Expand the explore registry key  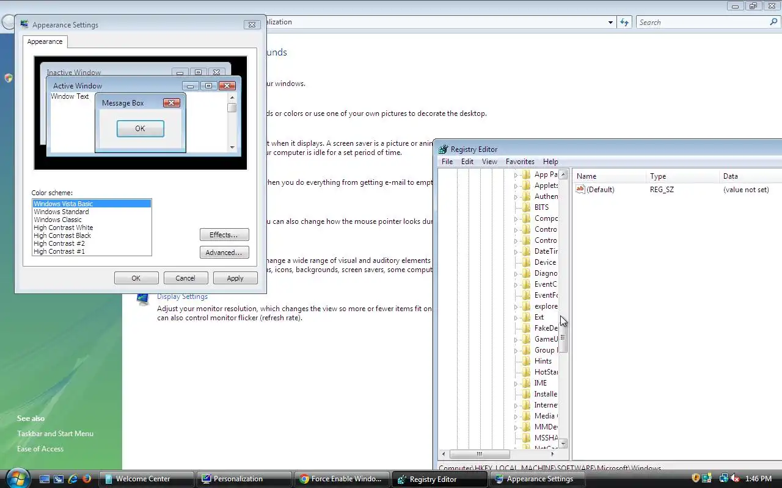point(516,307)
